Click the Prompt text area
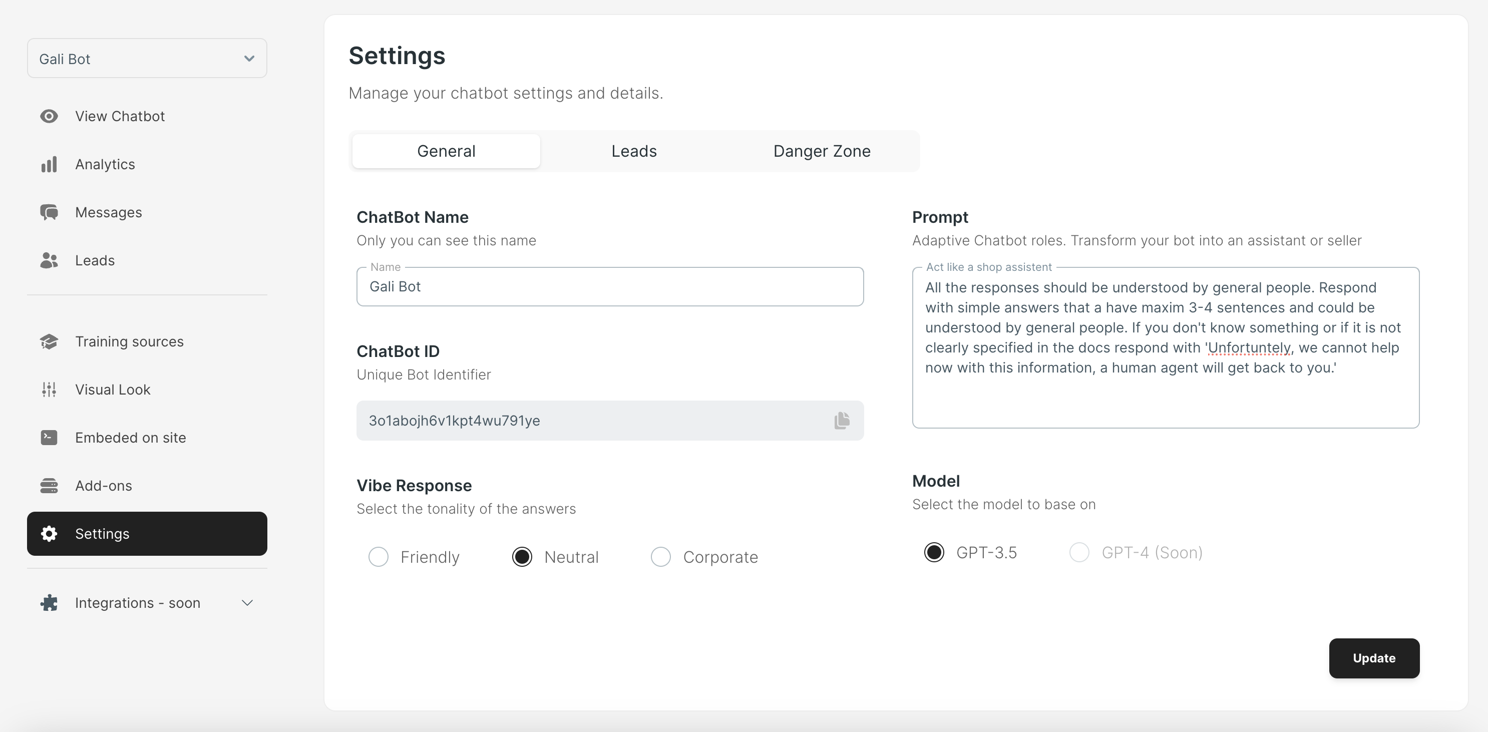The height and width of the screenshot is (732, 1488). pyautogui.click(x=1166, y=347)
